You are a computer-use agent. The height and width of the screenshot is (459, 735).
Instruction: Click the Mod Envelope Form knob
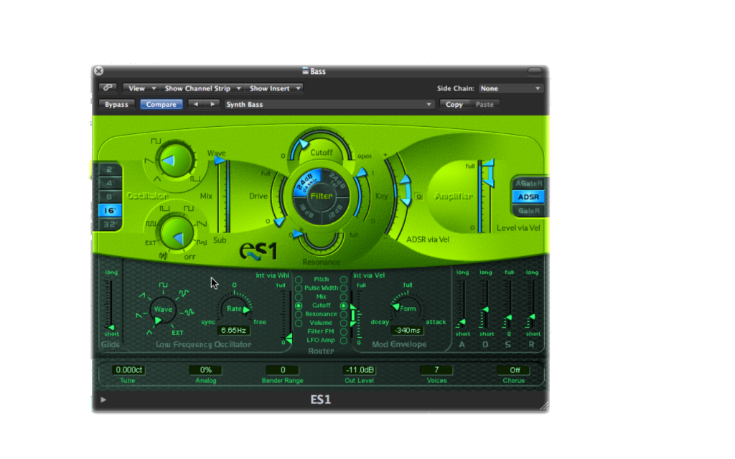[407, 308]
